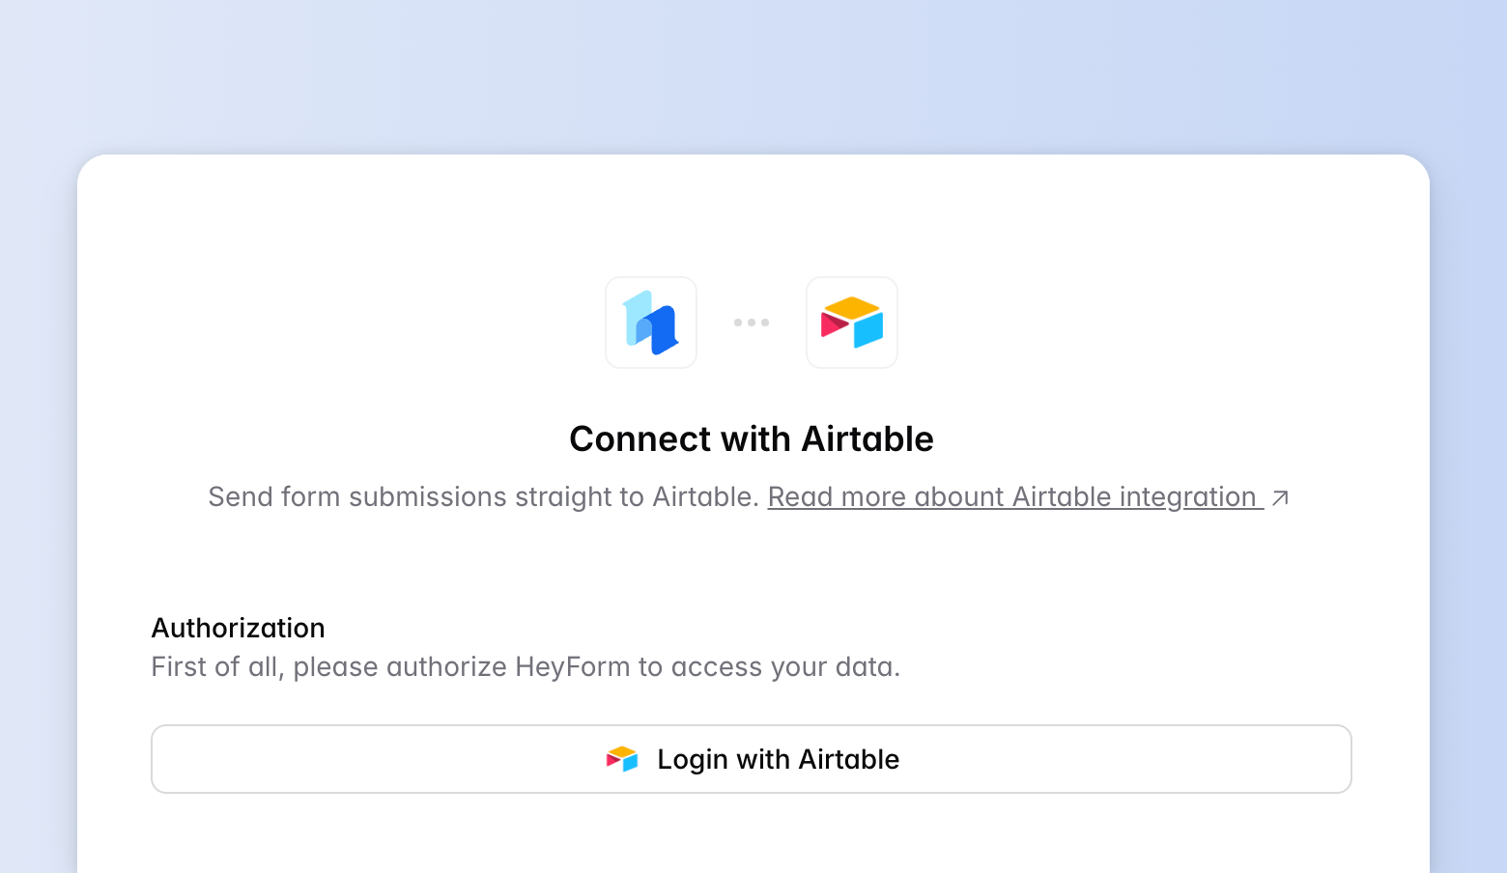Click the Airtable logo icon
Viewport: 1507px width, 873px height.
[851, 323]
